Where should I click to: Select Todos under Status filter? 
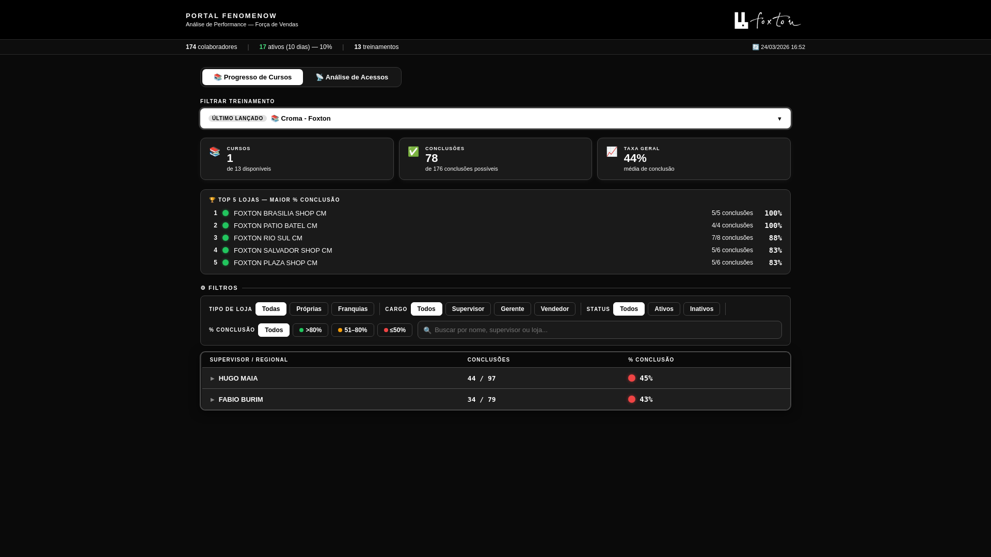pos(629,309)
